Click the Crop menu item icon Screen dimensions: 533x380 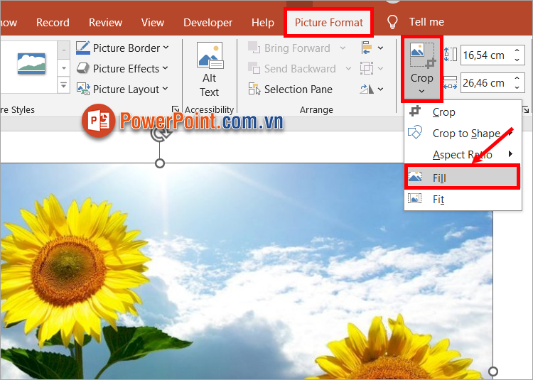tap(415, 112)
